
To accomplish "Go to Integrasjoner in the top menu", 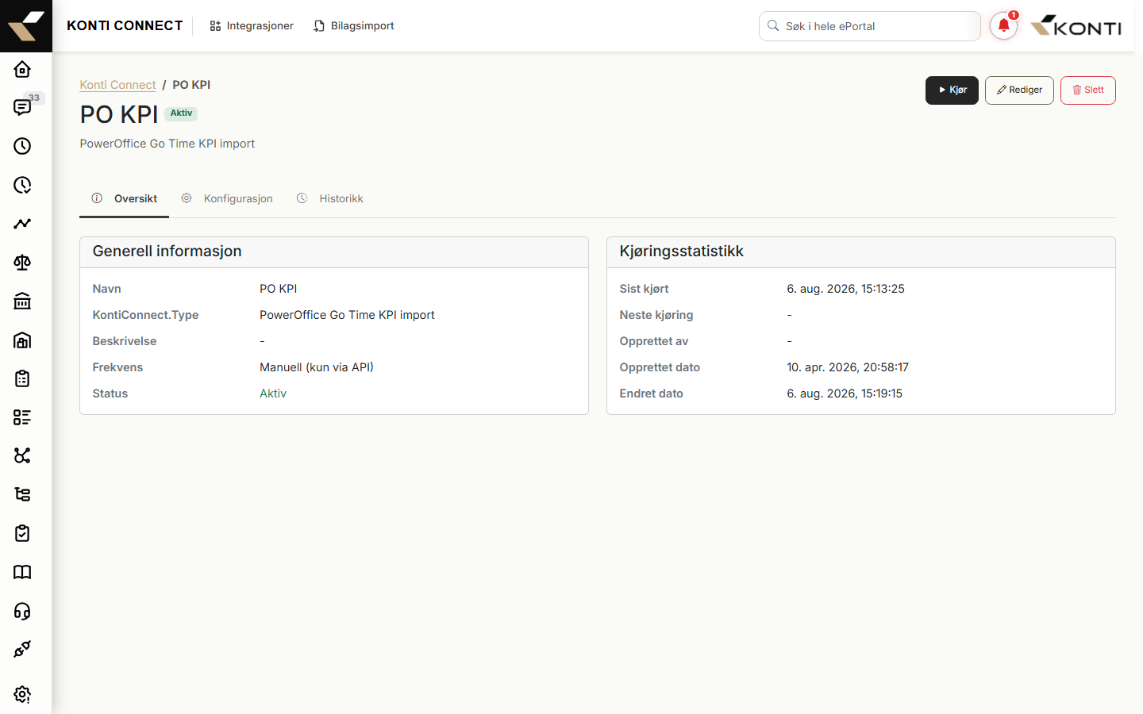I will point(252,26).
